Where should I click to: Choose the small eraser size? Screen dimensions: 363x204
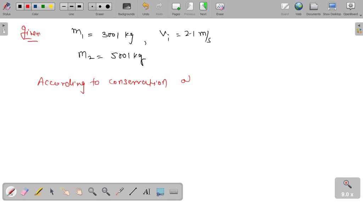click(x=92, y=6)
